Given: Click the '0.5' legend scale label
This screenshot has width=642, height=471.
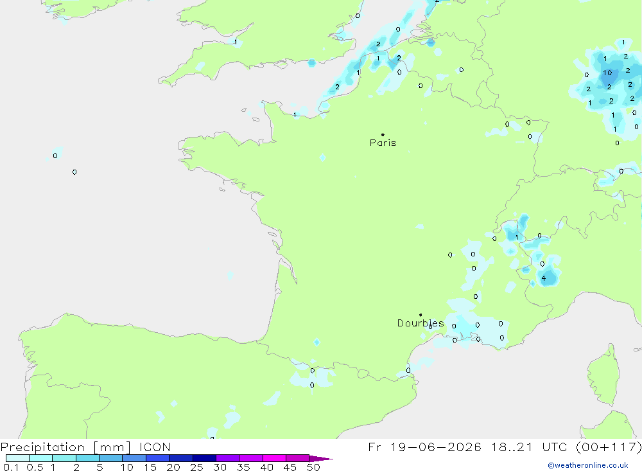Looking at the screenshot, I should click(x=35, y=467).
